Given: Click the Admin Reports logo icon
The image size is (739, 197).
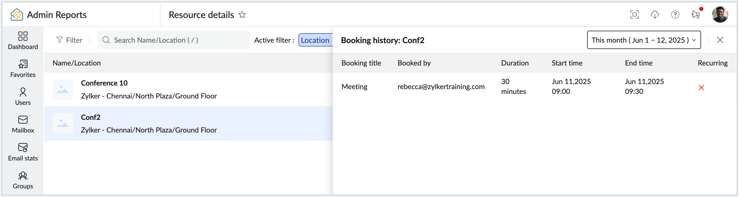Looking at the screenshot, I should tap(17, 14).
